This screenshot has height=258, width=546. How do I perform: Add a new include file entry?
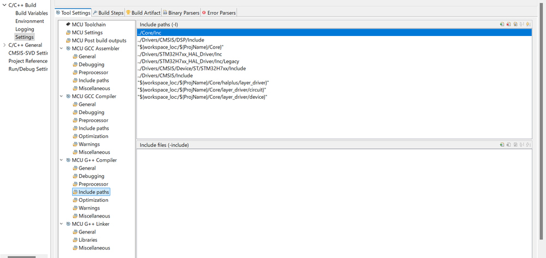(502, 145)
